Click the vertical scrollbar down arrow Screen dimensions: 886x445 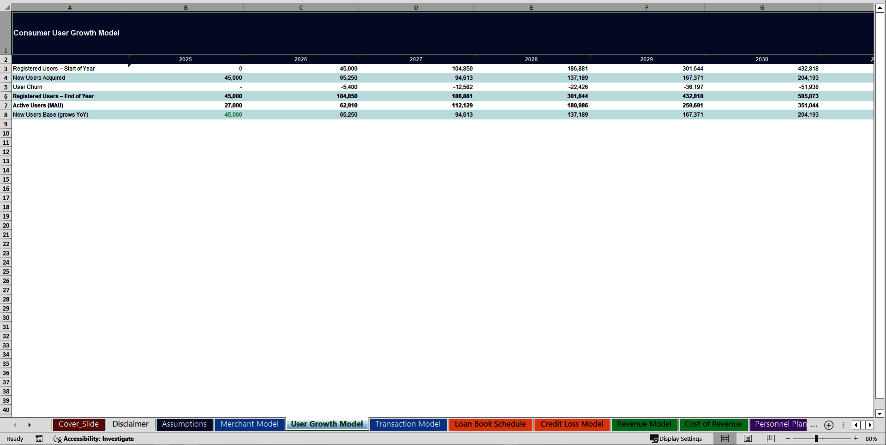coord(880,414)
